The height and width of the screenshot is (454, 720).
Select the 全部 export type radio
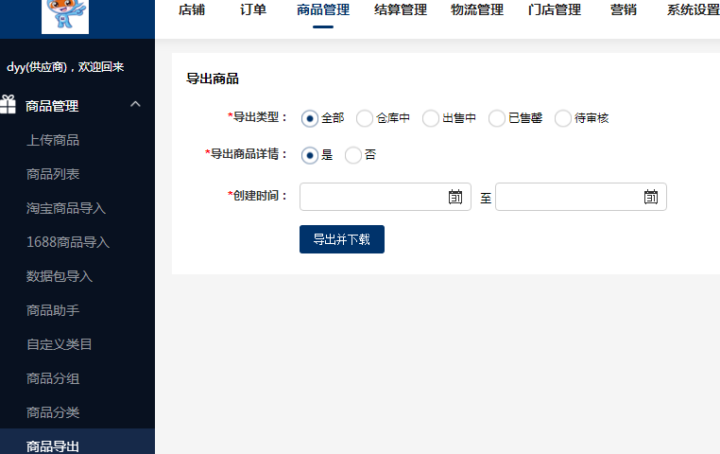[309, 118]
